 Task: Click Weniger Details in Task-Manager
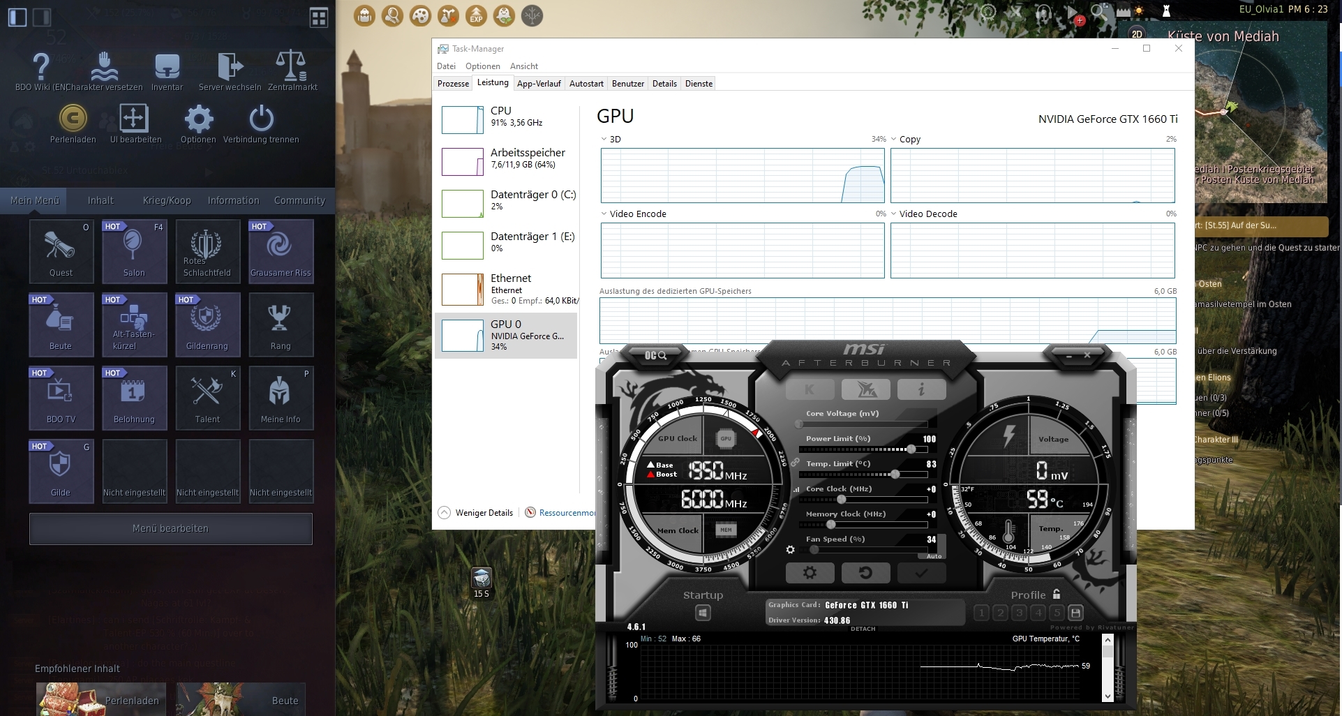tap(484, 513)
